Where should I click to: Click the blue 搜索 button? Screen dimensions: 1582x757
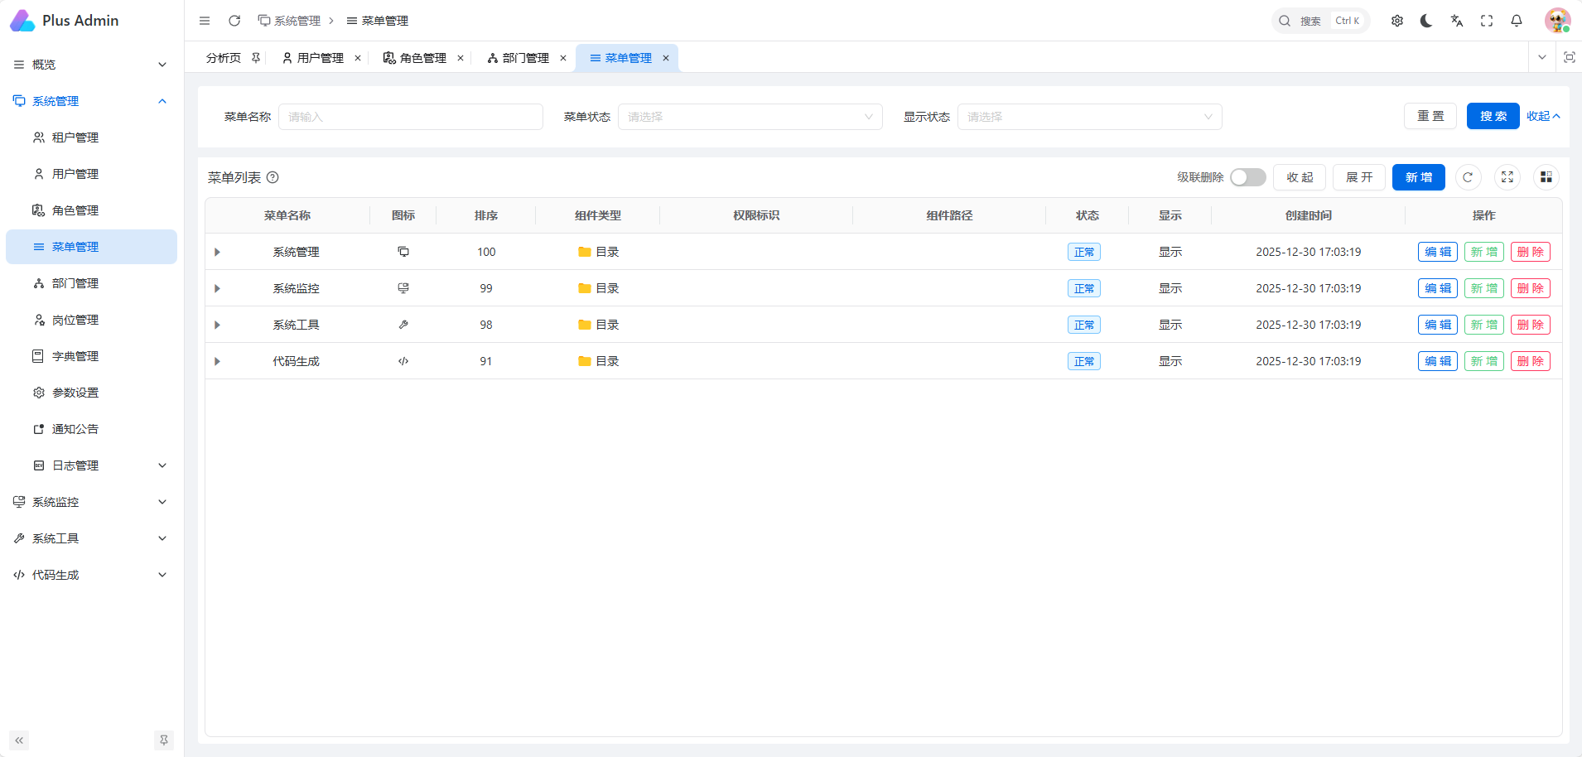1493,116
